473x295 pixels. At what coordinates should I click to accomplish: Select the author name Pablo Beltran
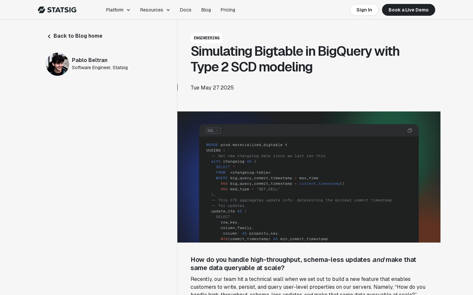point(90,60)
